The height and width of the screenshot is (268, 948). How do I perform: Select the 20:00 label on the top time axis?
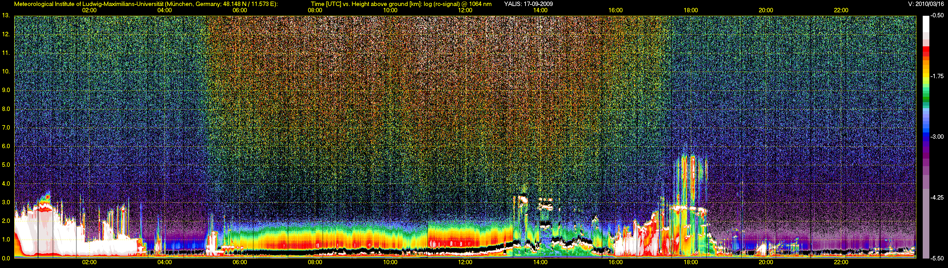[766, 10]
